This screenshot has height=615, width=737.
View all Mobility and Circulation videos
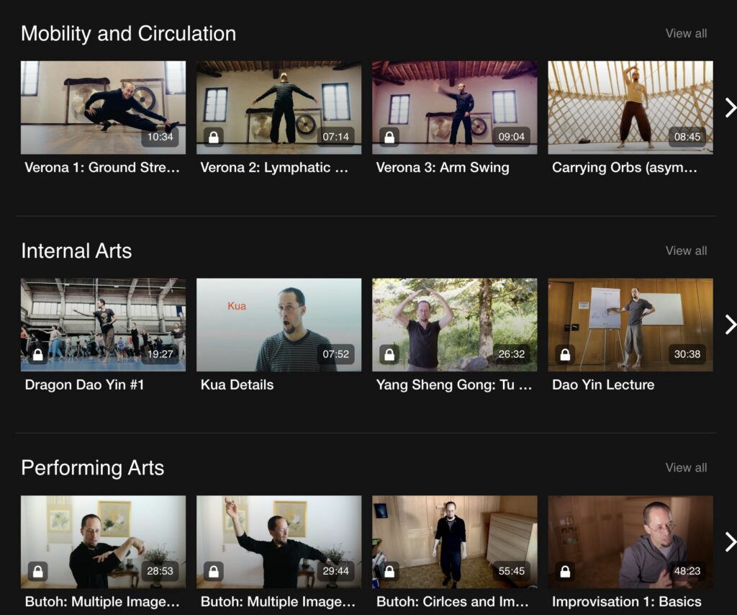tap(685, 33)
